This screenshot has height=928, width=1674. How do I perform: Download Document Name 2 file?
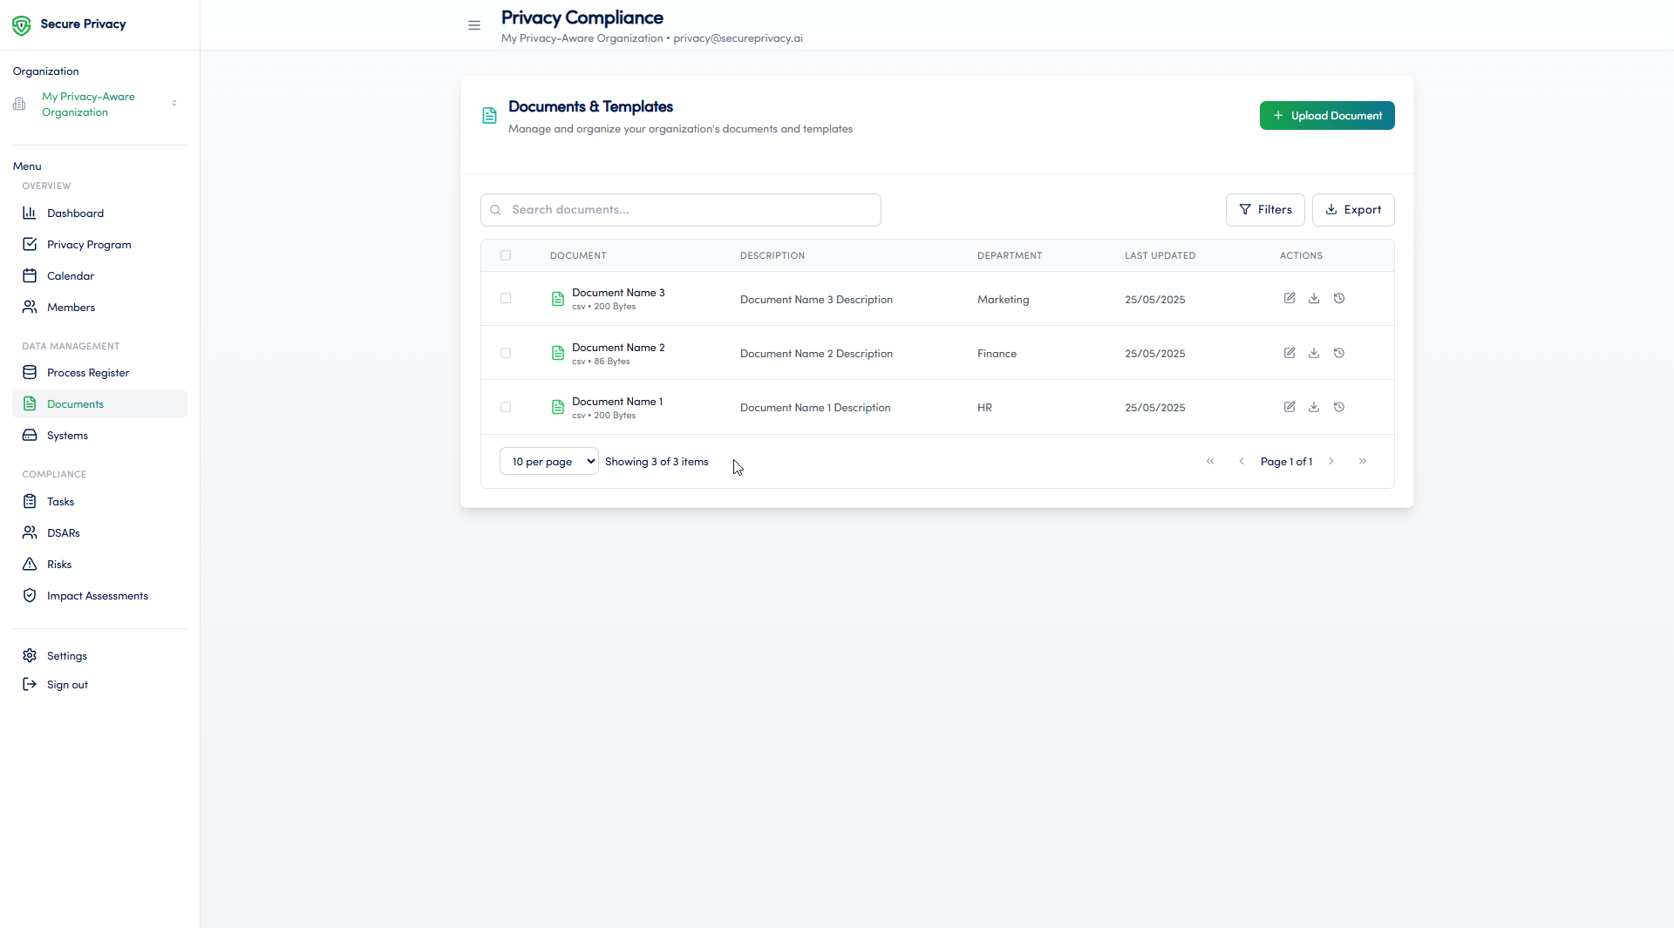1314,353
